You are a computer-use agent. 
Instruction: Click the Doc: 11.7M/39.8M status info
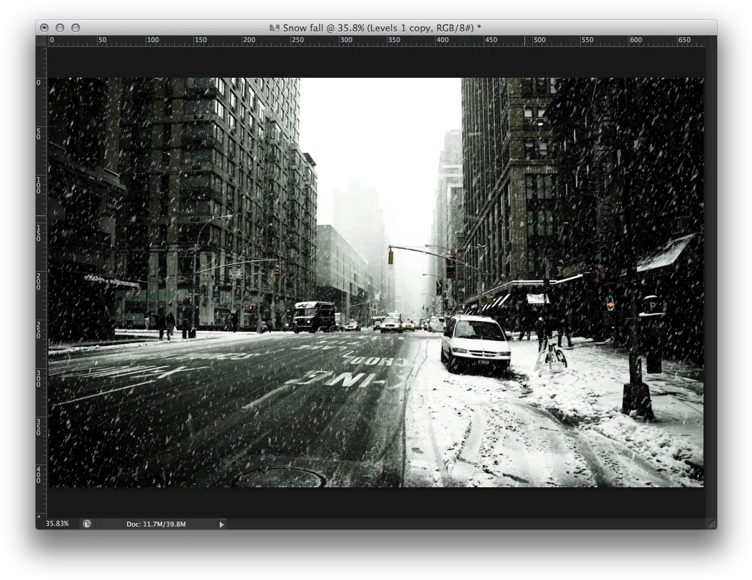(156, 524)
